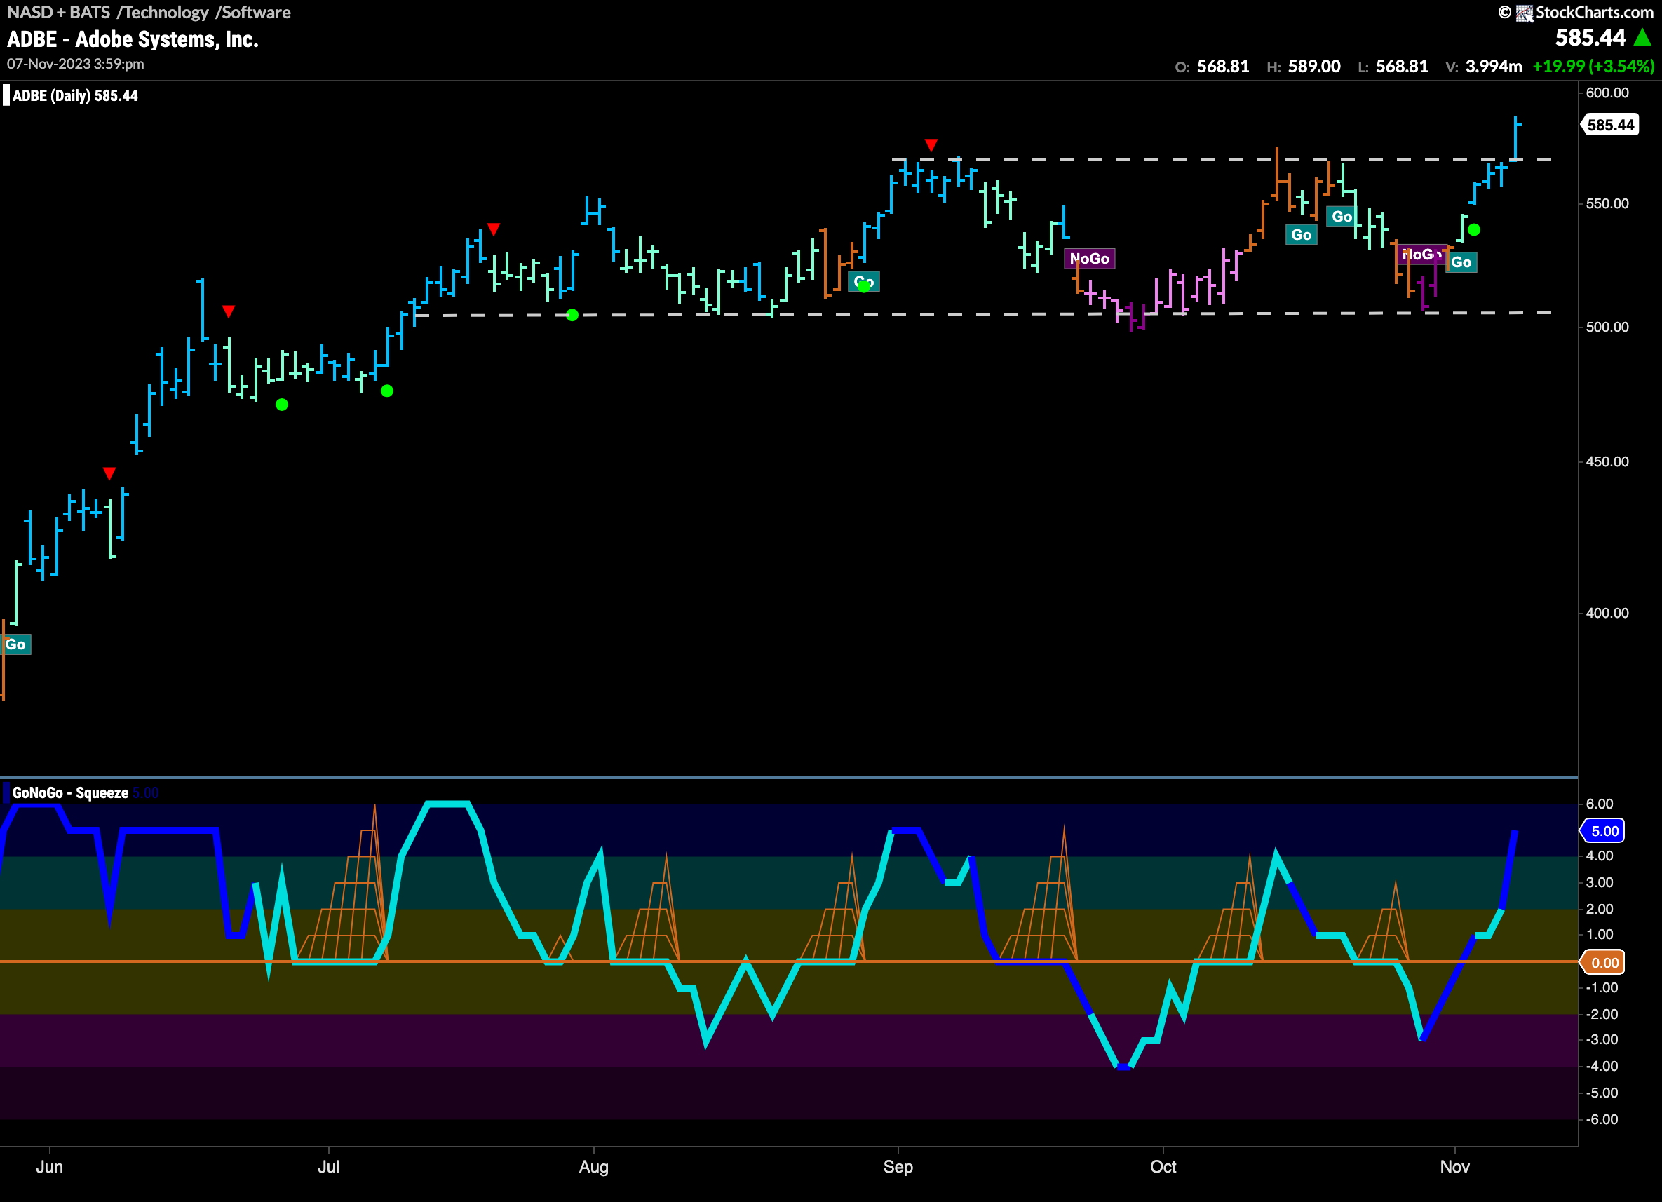Viewport: 1662px width, 1202px height.
Task: Click the 500.00 price axis label
Action: 1607,327
